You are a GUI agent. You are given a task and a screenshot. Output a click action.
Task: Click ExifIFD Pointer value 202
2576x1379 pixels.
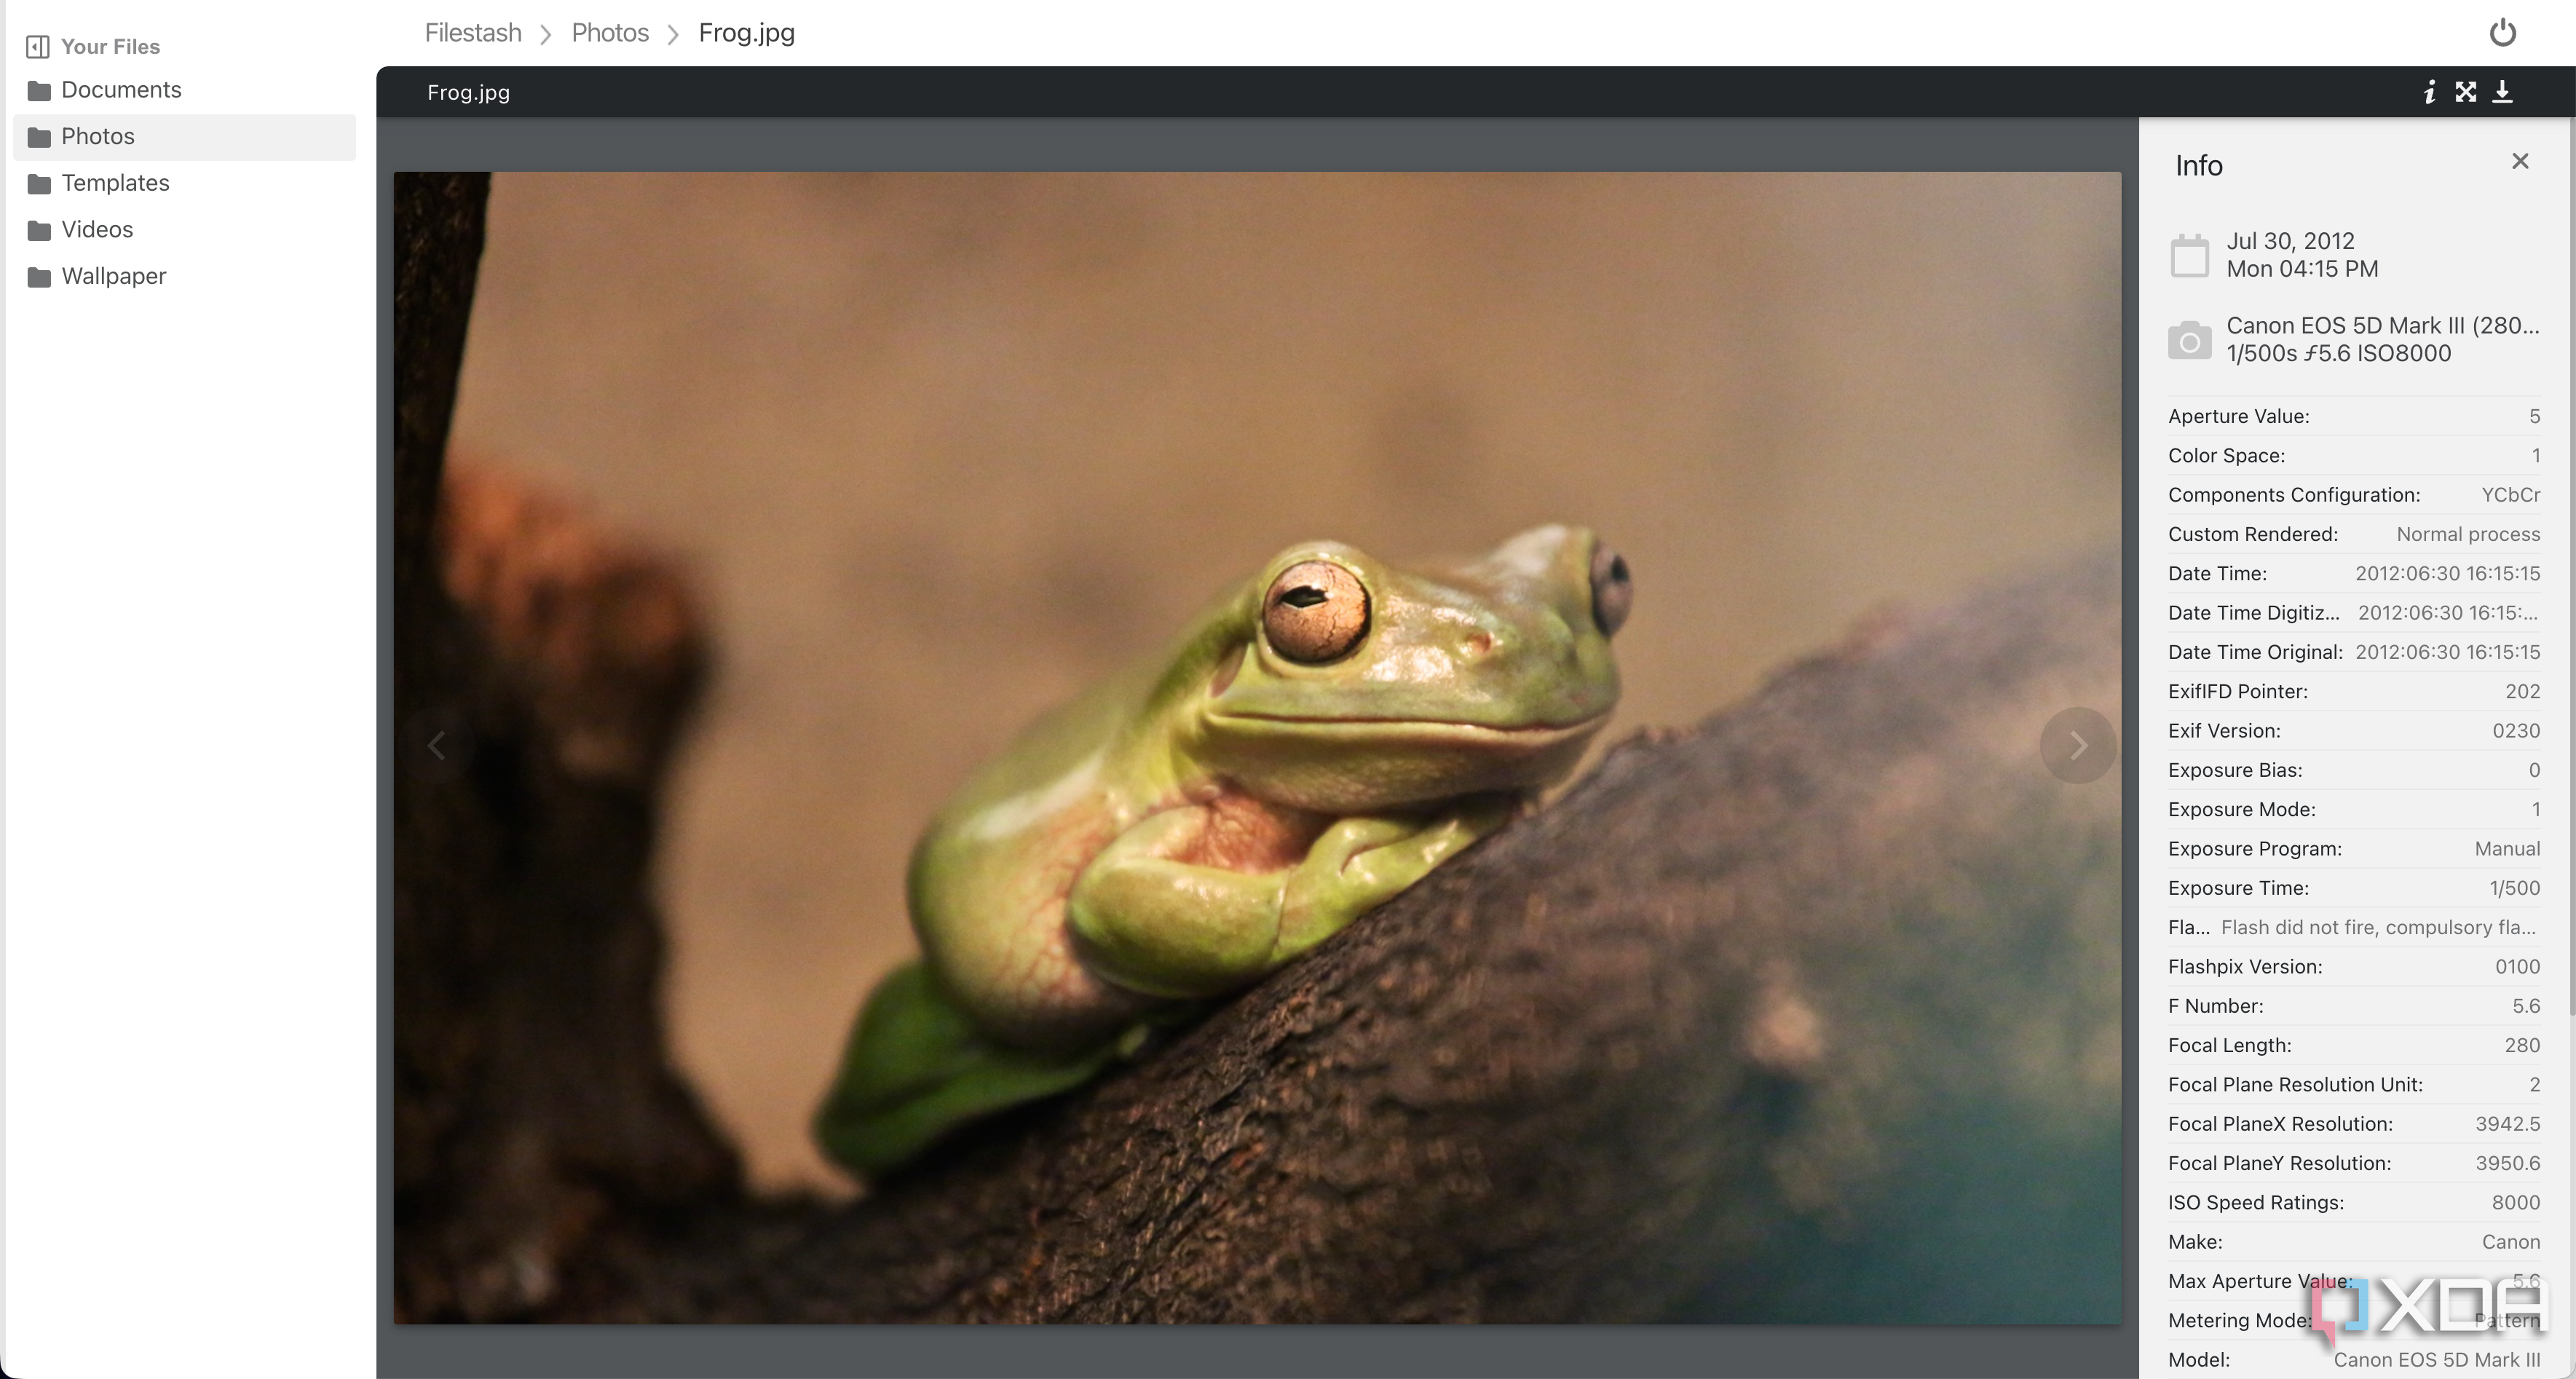point(2522,692)
